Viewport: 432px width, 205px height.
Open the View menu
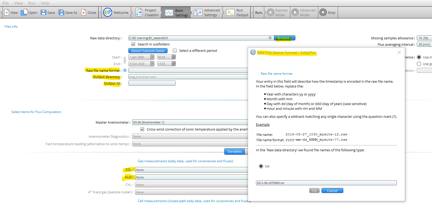[18, 3]
